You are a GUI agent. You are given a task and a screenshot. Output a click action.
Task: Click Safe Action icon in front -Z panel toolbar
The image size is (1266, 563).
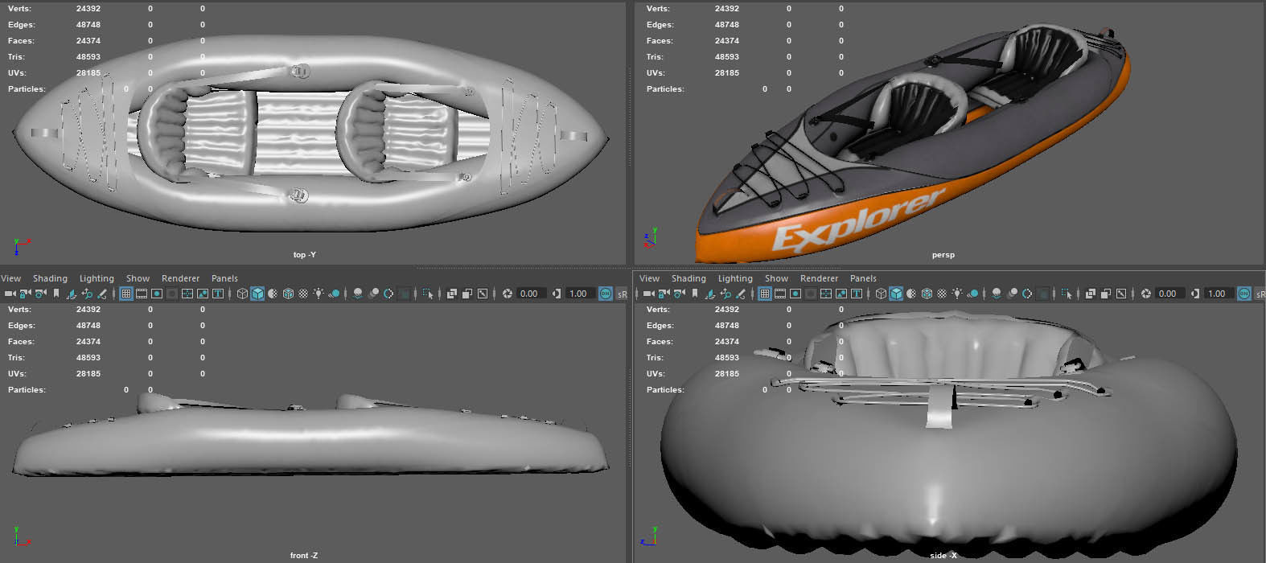click(x=203, y=294)
